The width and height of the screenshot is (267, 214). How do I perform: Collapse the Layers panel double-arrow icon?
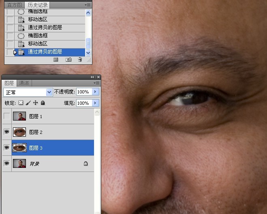point(92,77)
